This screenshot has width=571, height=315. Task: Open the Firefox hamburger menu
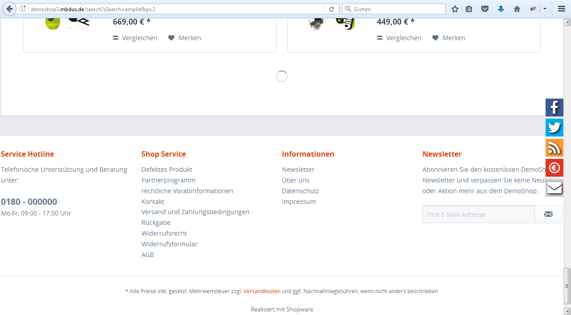point(562,9)
